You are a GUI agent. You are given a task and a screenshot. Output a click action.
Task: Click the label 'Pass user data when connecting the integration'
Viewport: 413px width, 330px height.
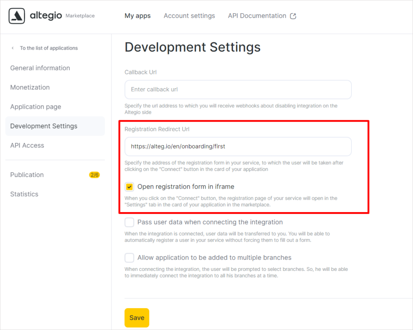coord(210,222)
